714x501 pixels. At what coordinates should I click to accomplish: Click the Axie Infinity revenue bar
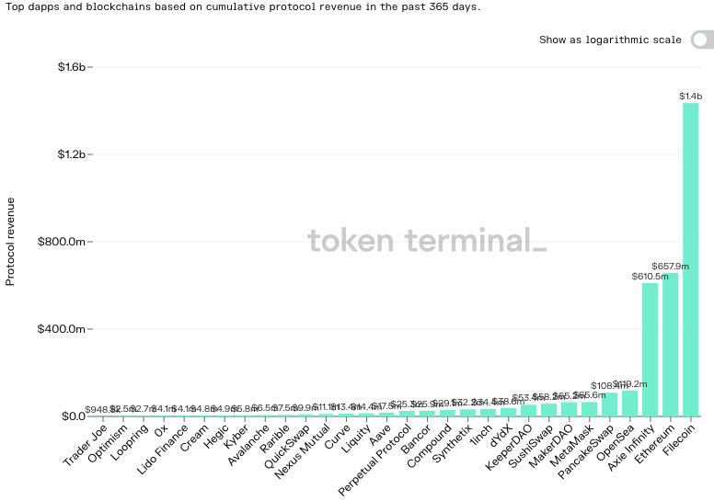coord(650,349)
